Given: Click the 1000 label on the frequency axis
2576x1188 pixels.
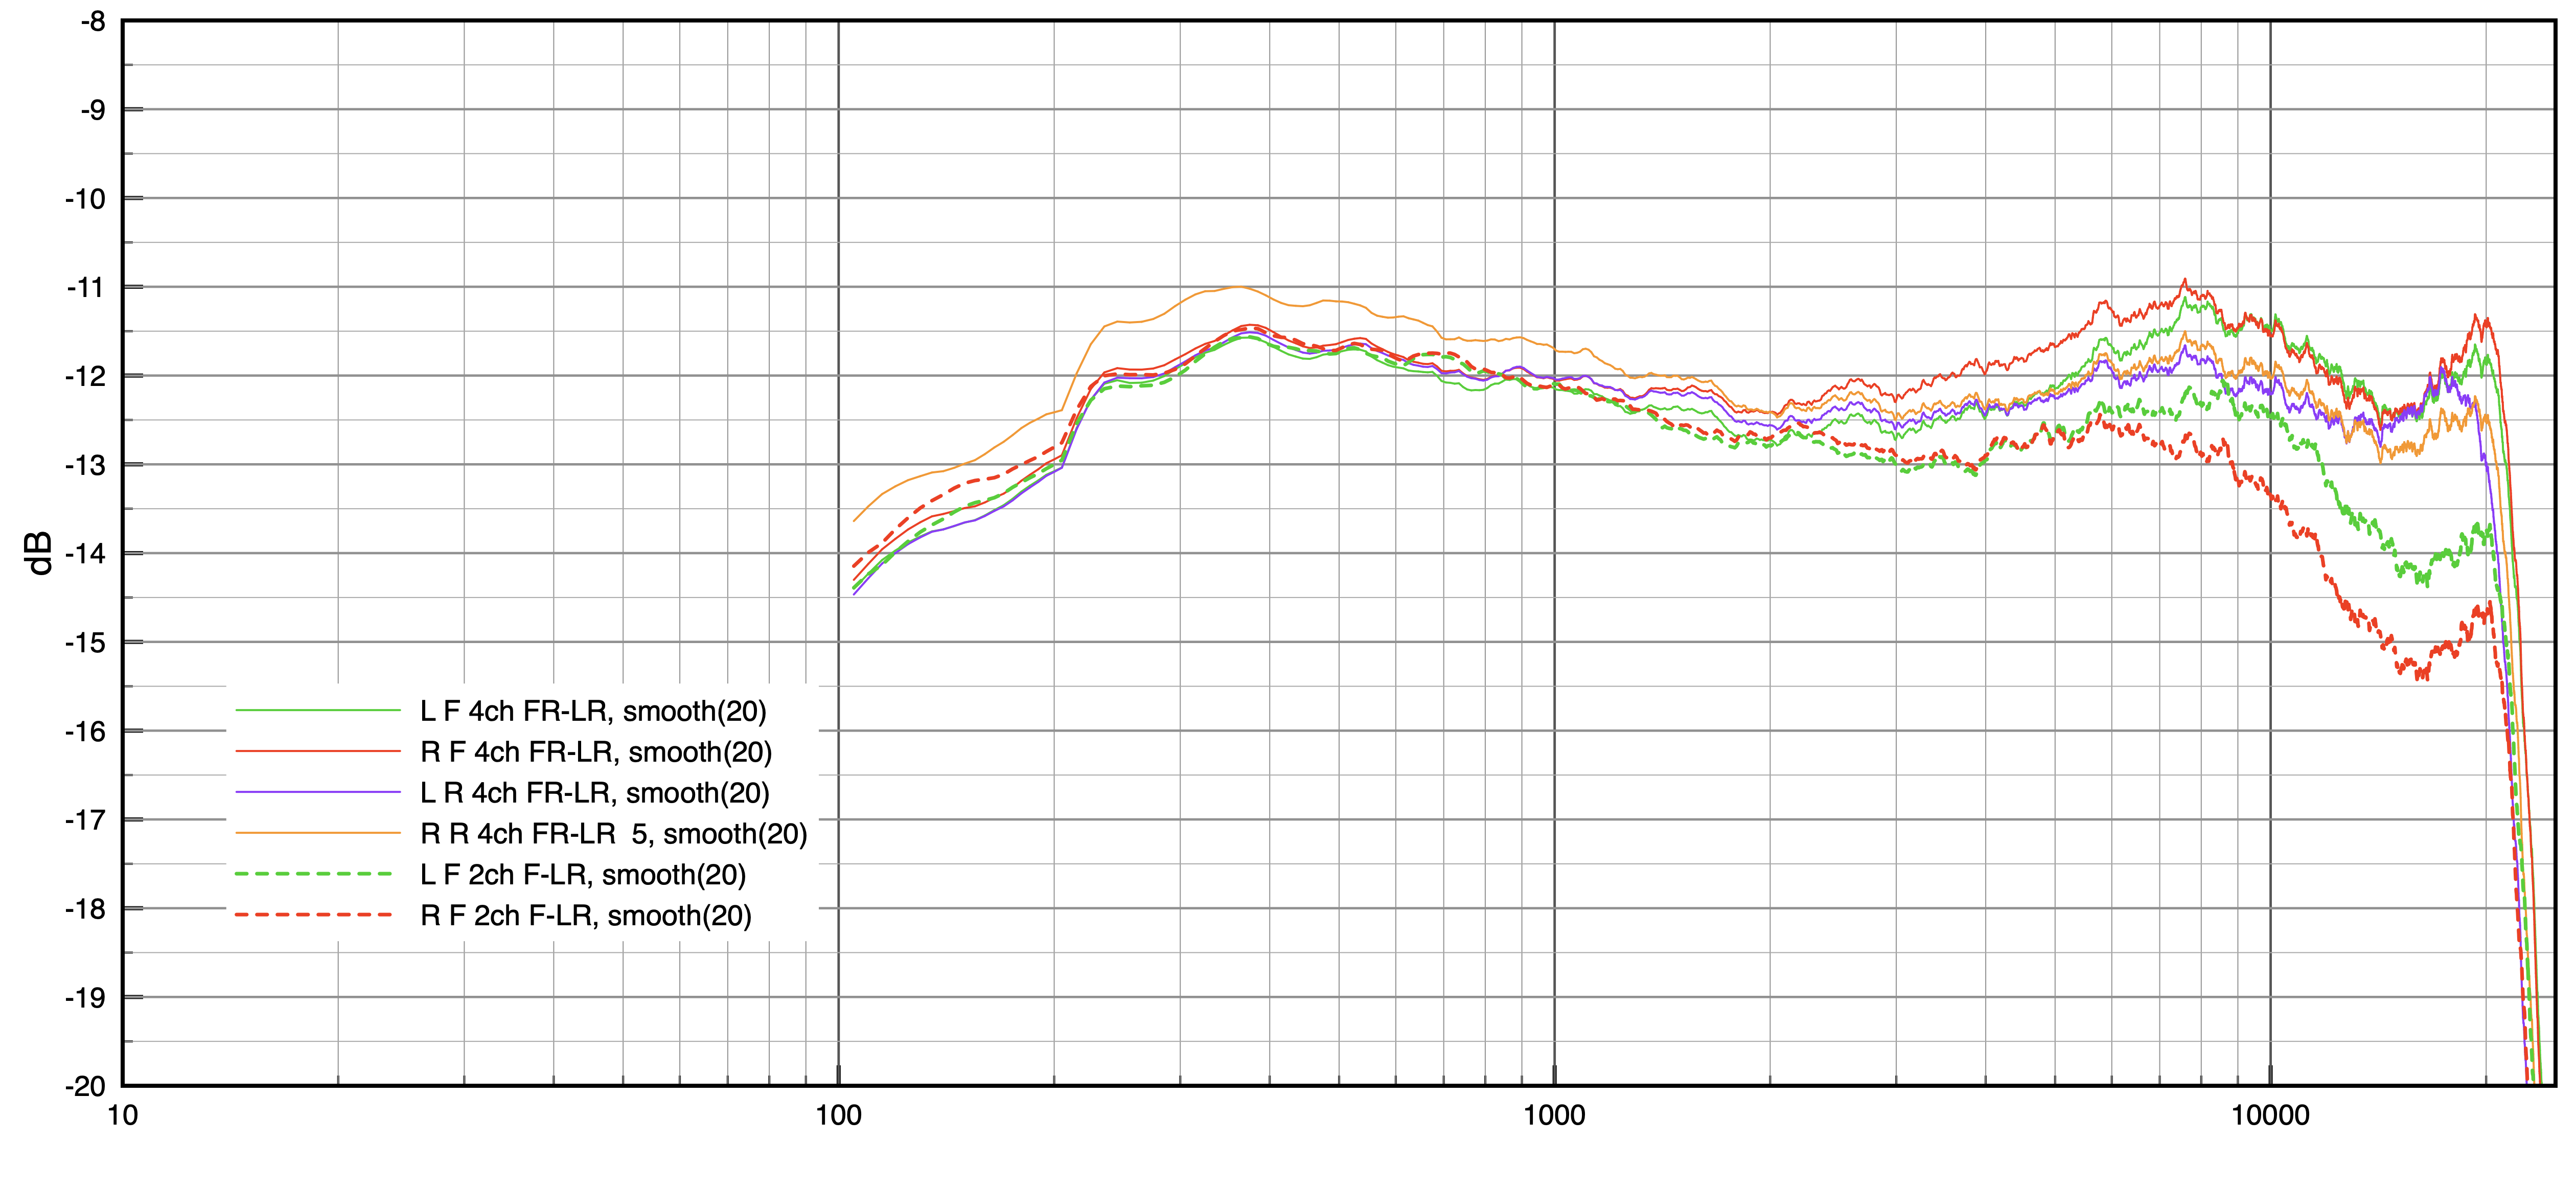Looking at the screenshot, I should coord(1554,1116).
